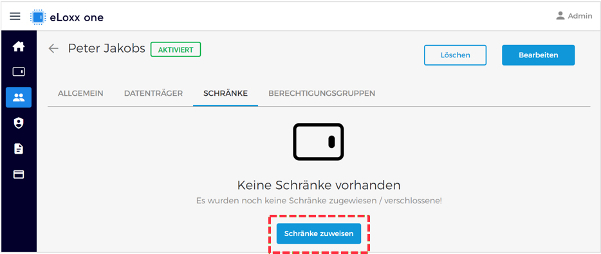The width and height of the screenshot is (601, 254).
Task: Open the document reports icon in sidebar
Action: coord(19,149)
